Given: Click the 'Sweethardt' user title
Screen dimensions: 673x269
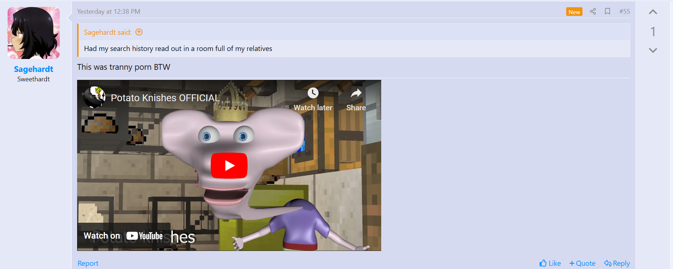Looking at the screenshot, I should click(x=34, y=79).
